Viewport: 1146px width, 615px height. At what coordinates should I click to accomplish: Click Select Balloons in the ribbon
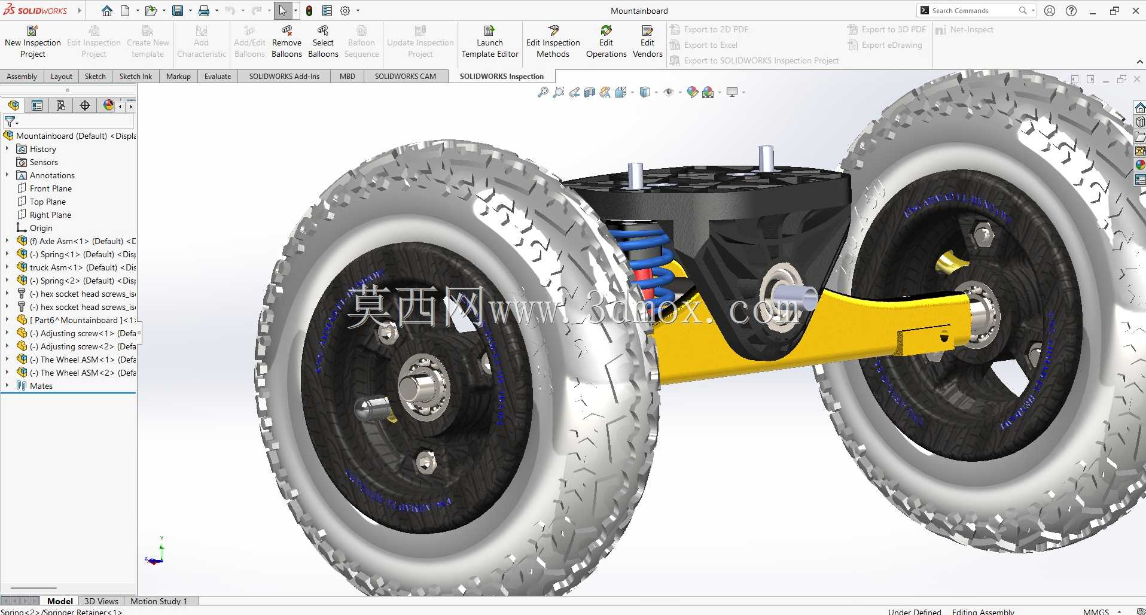(323, 42)
